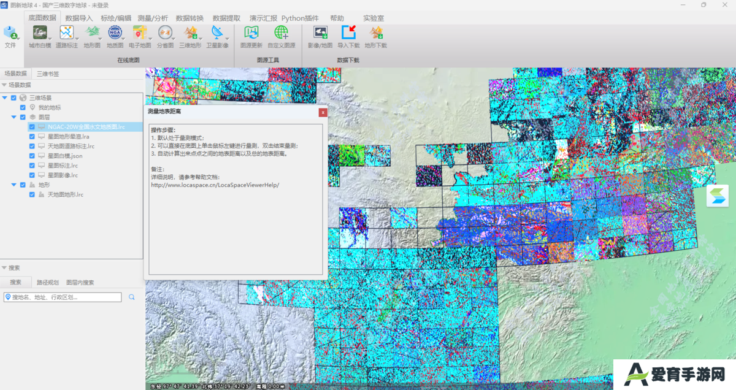Viewport: 736px width, 390px height.
Task: Switch to 路径规划 search tab
Action: (48, 283)
